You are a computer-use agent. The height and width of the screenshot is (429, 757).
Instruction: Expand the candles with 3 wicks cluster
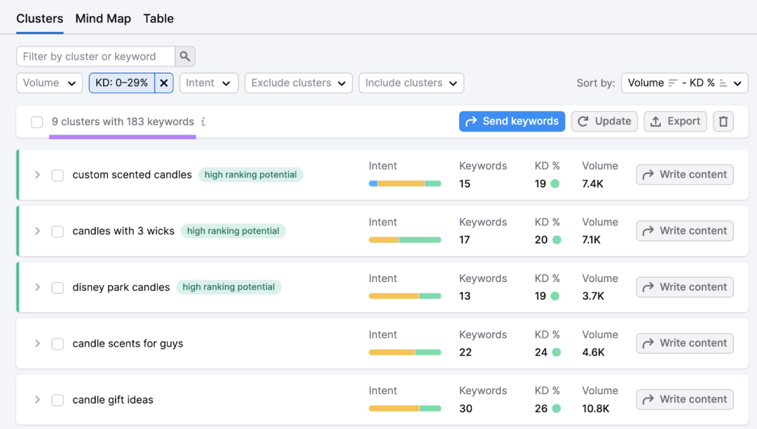tap(37, 231)
